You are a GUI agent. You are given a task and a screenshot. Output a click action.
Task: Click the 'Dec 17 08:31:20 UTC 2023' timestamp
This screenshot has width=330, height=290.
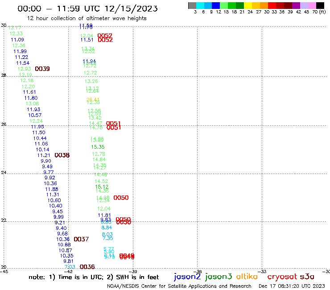coord(292,286)
